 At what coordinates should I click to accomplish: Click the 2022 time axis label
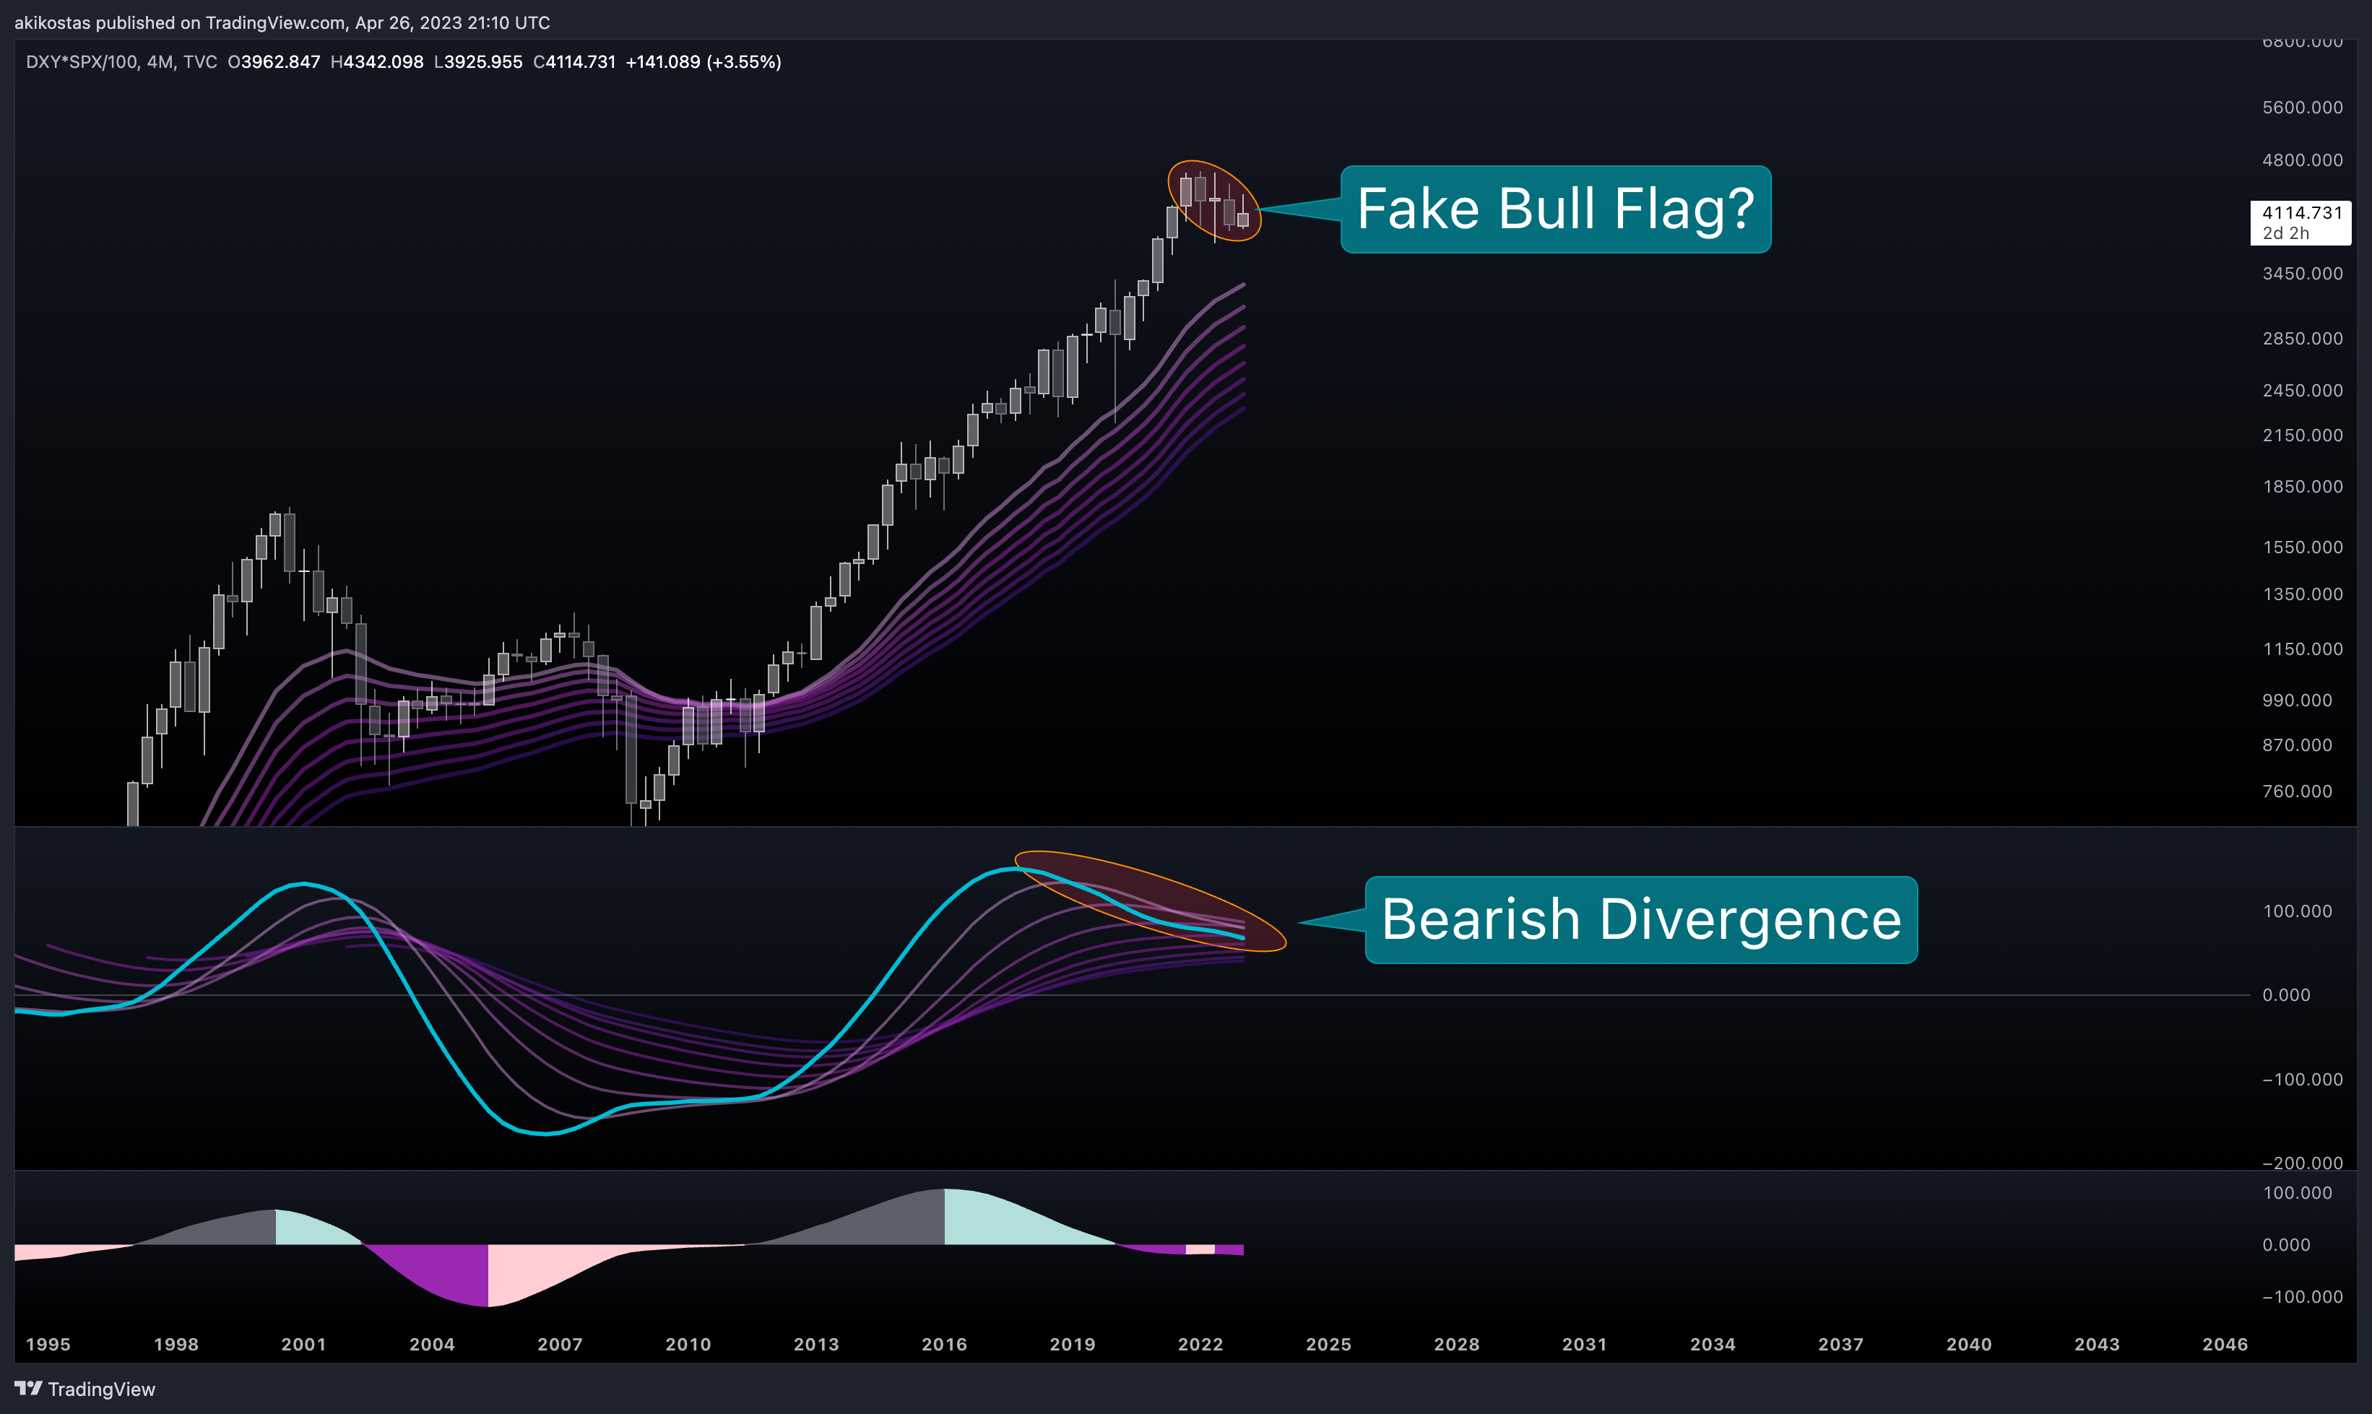click(x=1200, y=1345)
